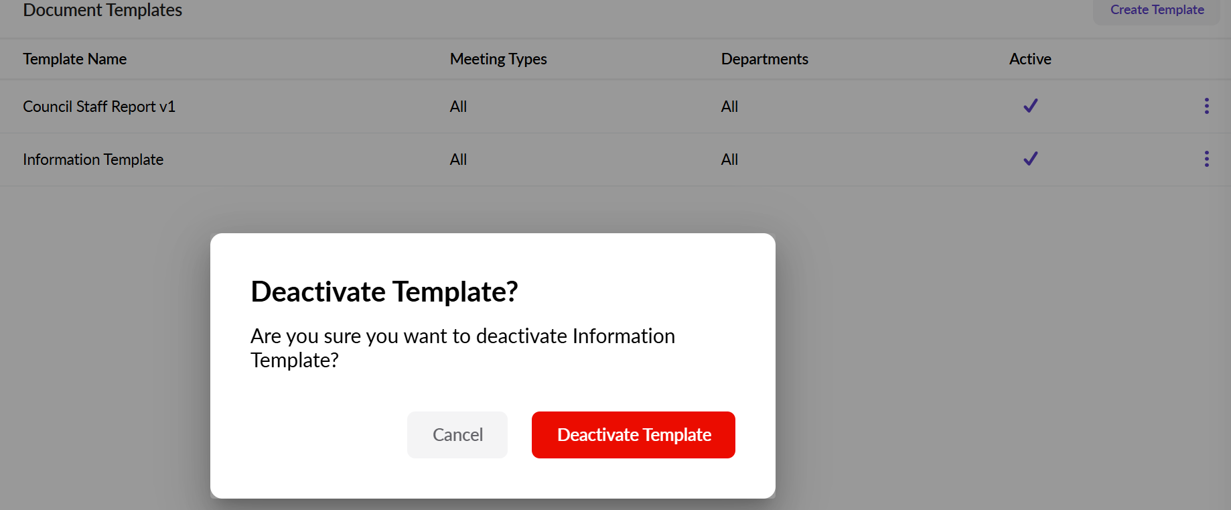
Task: Click Departments 'All' for Information Template
Action: (729, 160)
